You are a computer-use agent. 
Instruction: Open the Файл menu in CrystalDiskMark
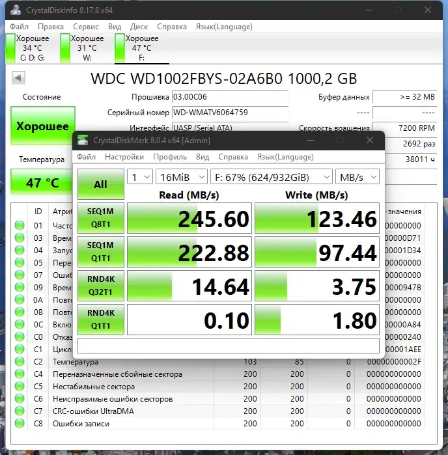(86, 157)
